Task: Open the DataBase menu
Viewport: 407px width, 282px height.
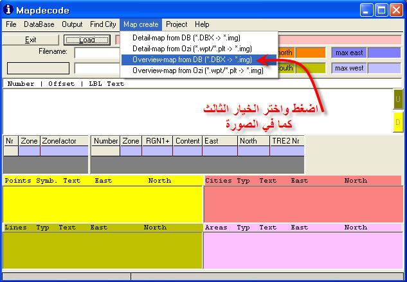Action: click(39, 24)
